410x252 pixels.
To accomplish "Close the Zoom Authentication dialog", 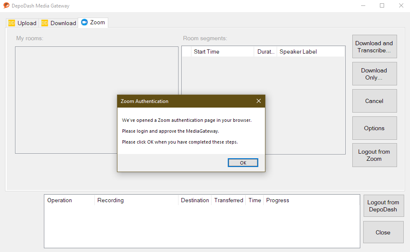I will (259, 101).
